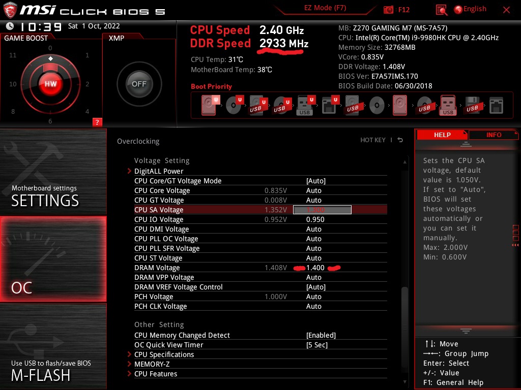Screen dimensions: 521x390
Task: Select the legacy CD/DVD boot icon without USB tag
Action: pyautogui.click(x=377, y=106)
